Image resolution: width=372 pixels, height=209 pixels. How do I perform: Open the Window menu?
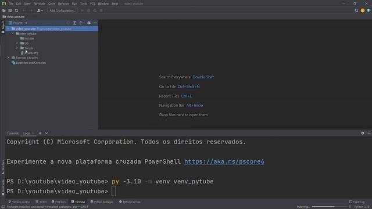pyautogui.click(x=103, y=3)
